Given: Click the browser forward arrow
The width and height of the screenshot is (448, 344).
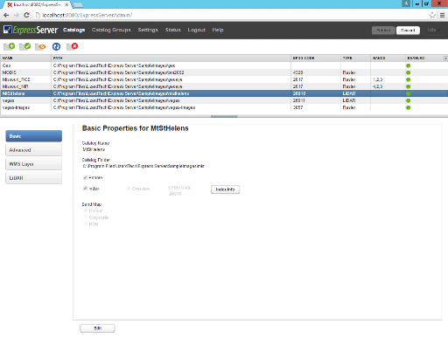Looking at the screenshot, I should coord(17,15).
